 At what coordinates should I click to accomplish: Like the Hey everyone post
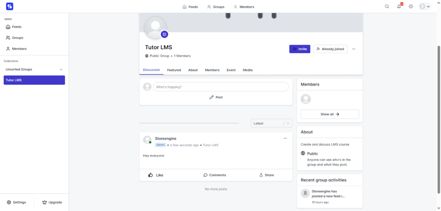coord(155,175)
